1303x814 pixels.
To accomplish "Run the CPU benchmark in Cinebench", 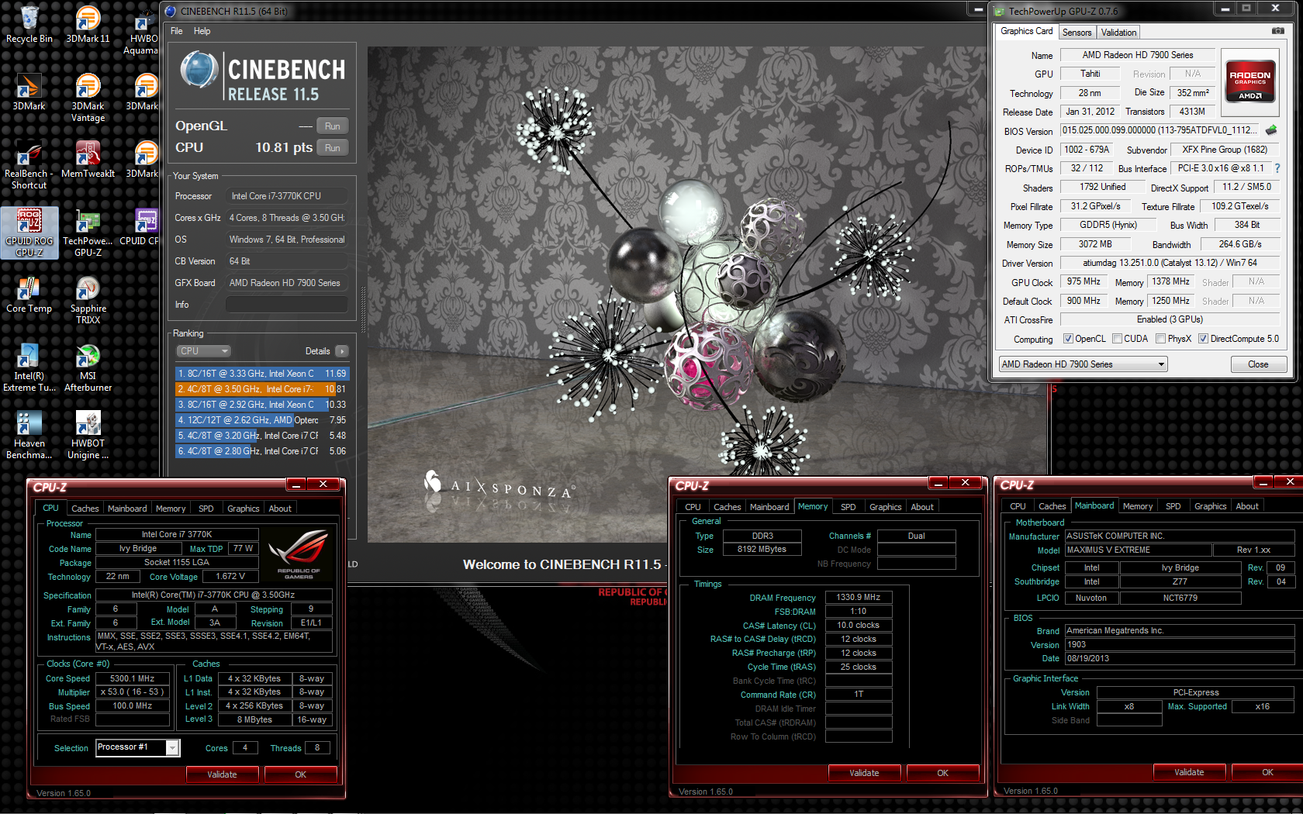I will click(333, 148).
